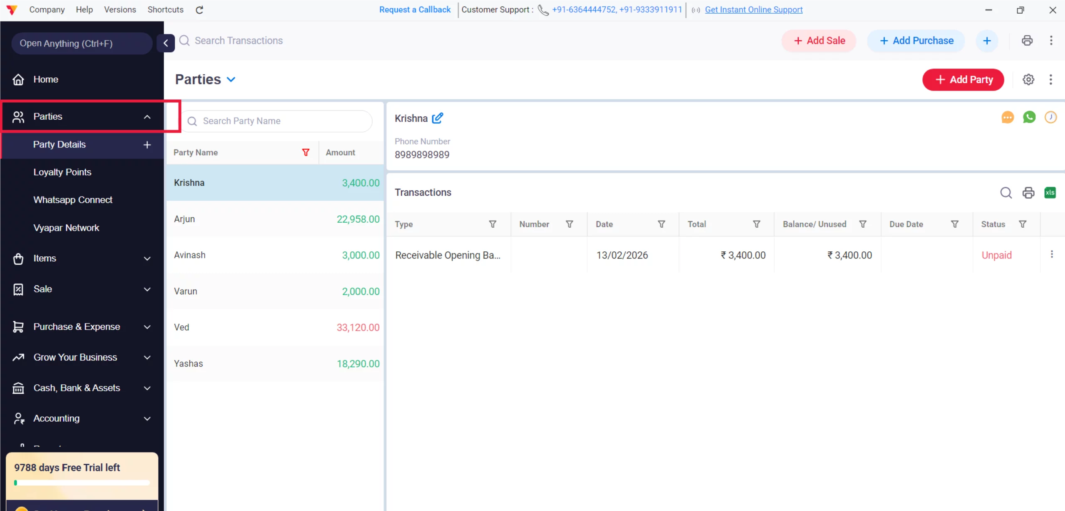The image size is (1065, 511).
Task: Open the Parties settings gear
Action: point(1028,79)
